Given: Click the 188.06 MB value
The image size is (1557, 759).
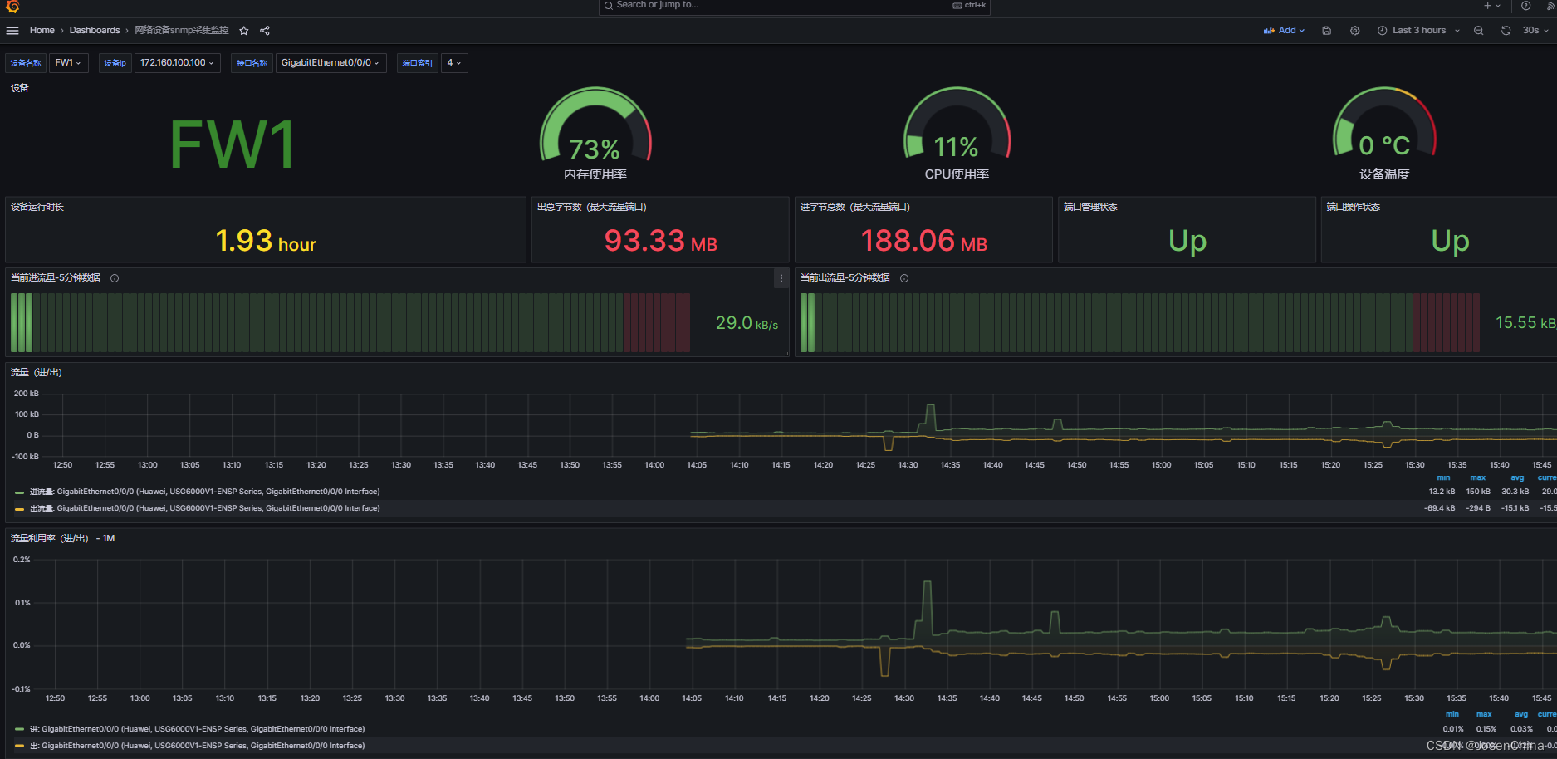Looking at the screenshot, I should pos(924,242).
